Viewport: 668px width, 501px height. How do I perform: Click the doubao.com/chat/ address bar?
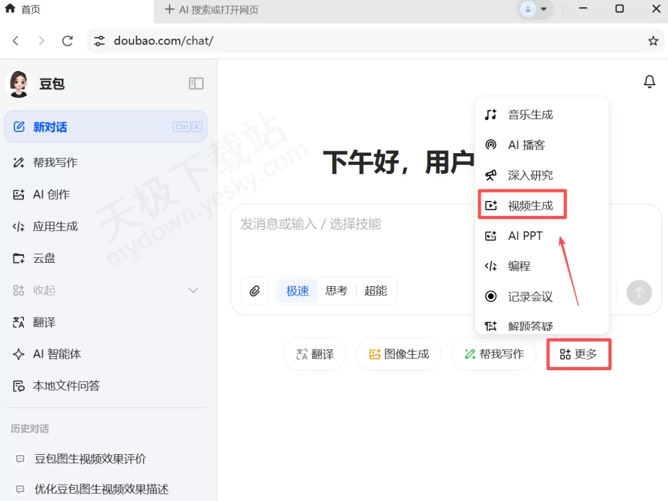376,41
